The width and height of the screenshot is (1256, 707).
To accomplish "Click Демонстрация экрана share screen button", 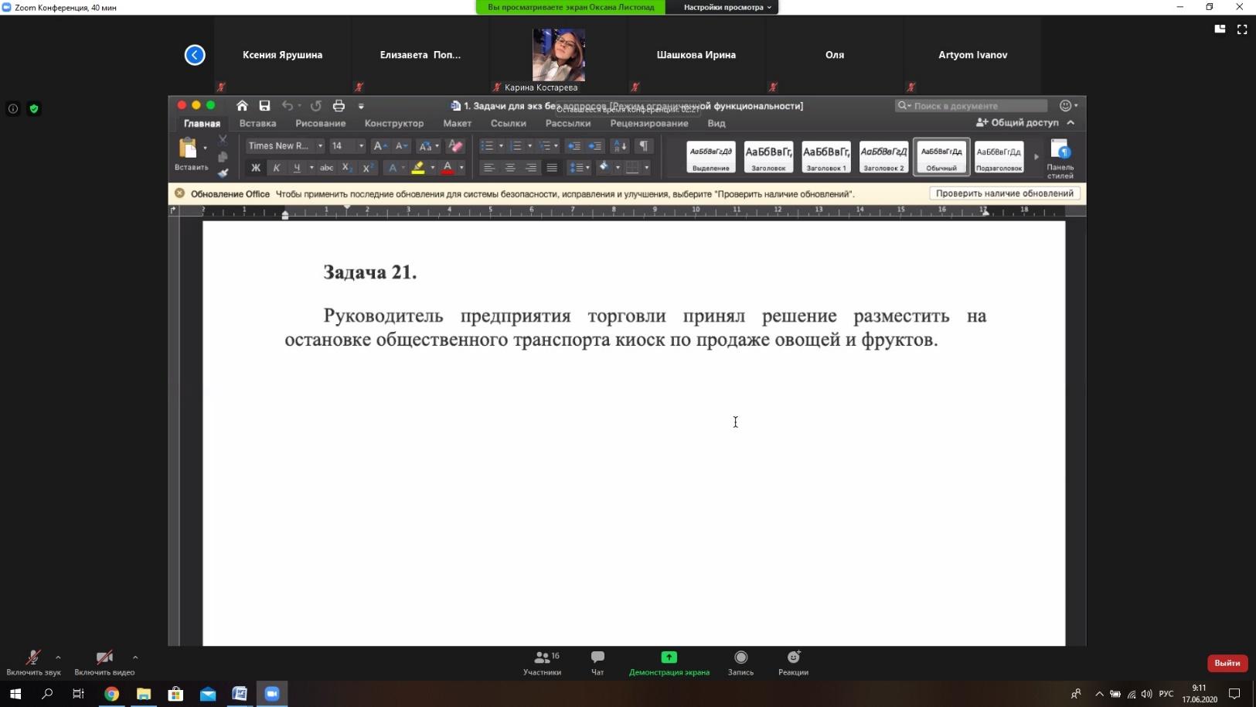I will (x=669, y=663).
